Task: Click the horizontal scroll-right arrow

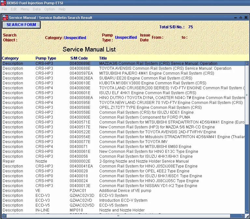Action: coord(242,216)
